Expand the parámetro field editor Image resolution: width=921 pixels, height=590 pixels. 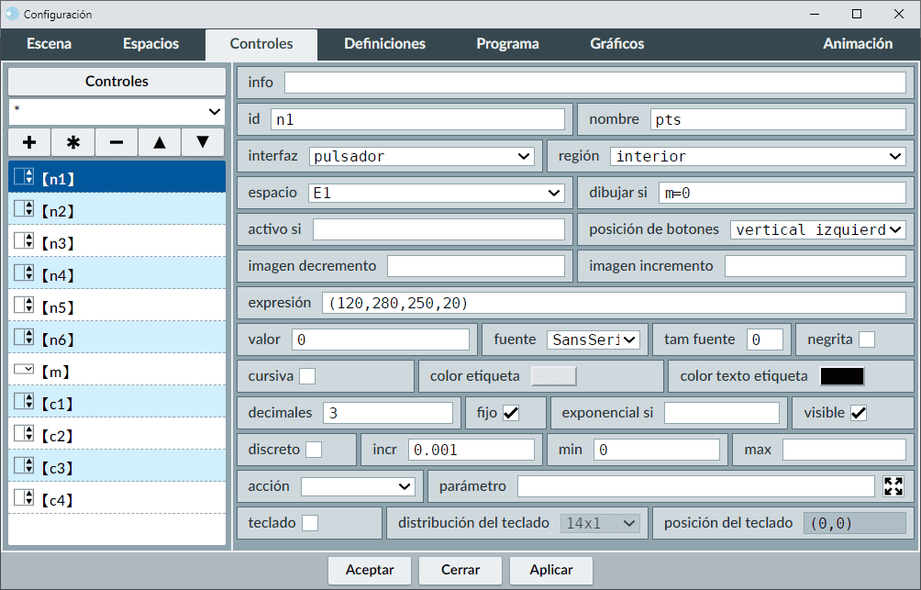[893, 486]
